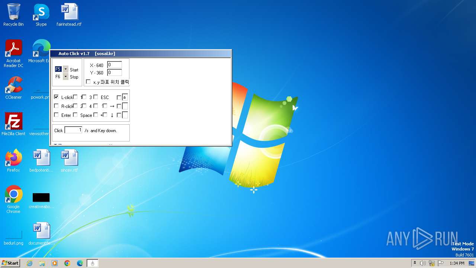Image resolution: width=476 pixels, height=268 pixels.
Task: Open the Action Center flag icon
Action: click(x=441, y=263)
